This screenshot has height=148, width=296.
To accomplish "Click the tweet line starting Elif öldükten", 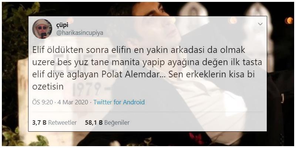I will pos(139,50).
